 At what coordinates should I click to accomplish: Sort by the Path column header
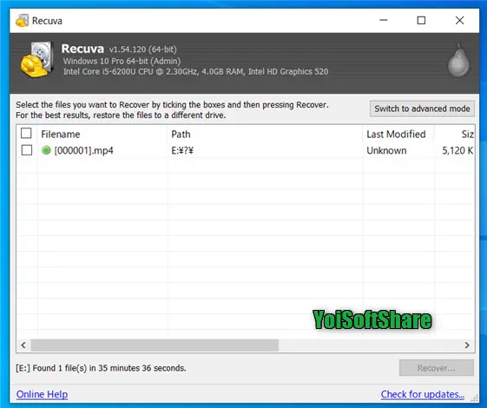pyautogui.click(x=265, y=135)
